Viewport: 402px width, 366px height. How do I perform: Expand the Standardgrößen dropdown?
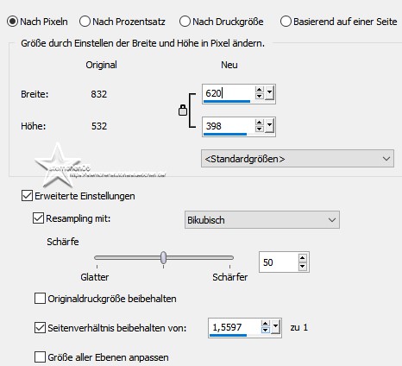pyautogui.click(x=298, y=159)
